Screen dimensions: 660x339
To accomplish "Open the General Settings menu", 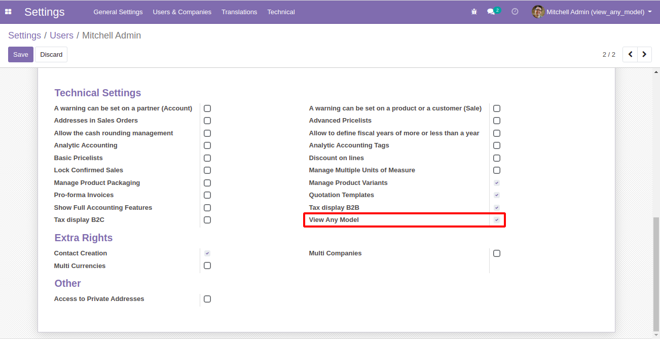I will (x=118, y=12).
